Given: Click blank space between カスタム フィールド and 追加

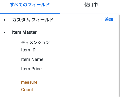Looking at the screenshot, I should click(x=76, y=20).
